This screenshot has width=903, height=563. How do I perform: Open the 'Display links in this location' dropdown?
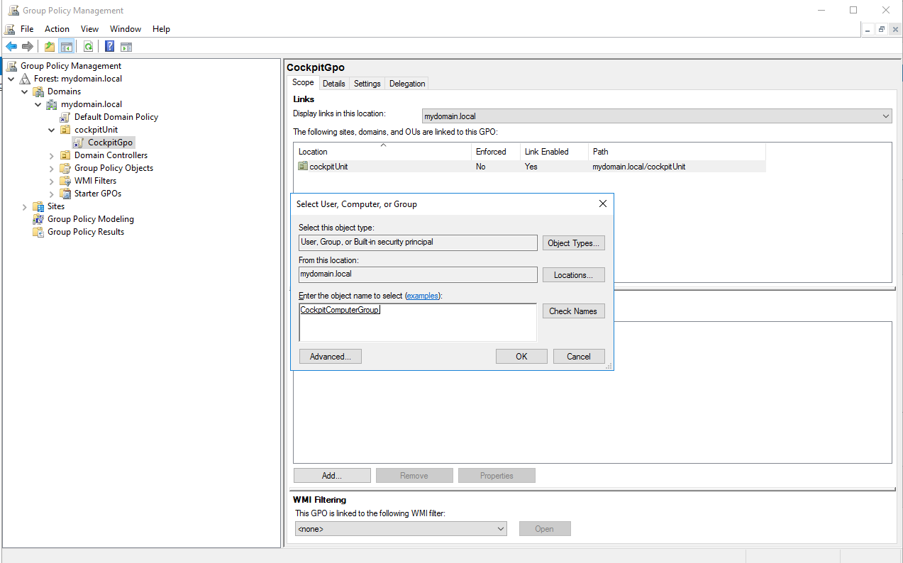pyautogui.click(x=657, y=116)
